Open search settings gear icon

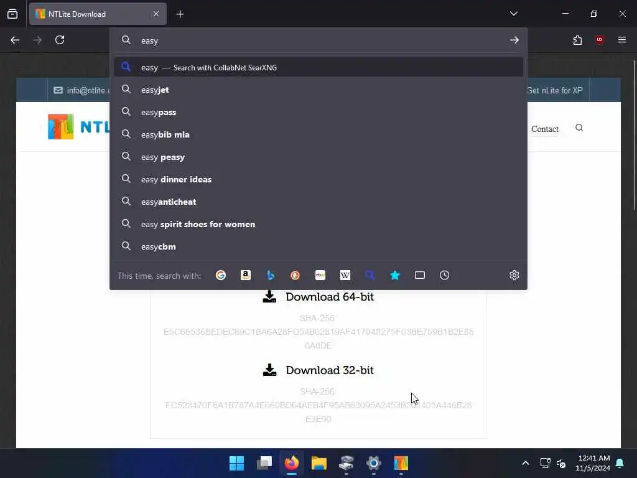pyautogui.click(x=514, y=275)
